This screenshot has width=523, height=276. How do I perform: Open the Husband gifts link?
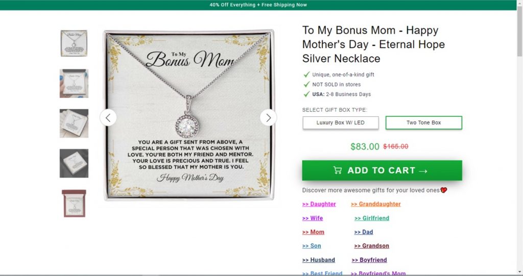pos(319,260)
